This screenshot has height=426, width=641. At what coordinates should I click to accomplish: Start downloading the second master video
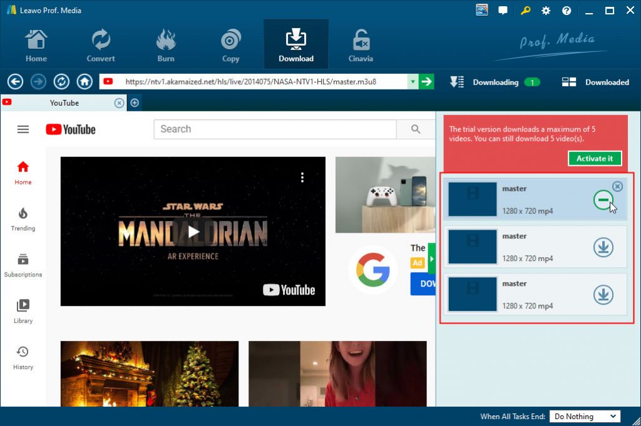pyautogui.click(x=603, y=246)
